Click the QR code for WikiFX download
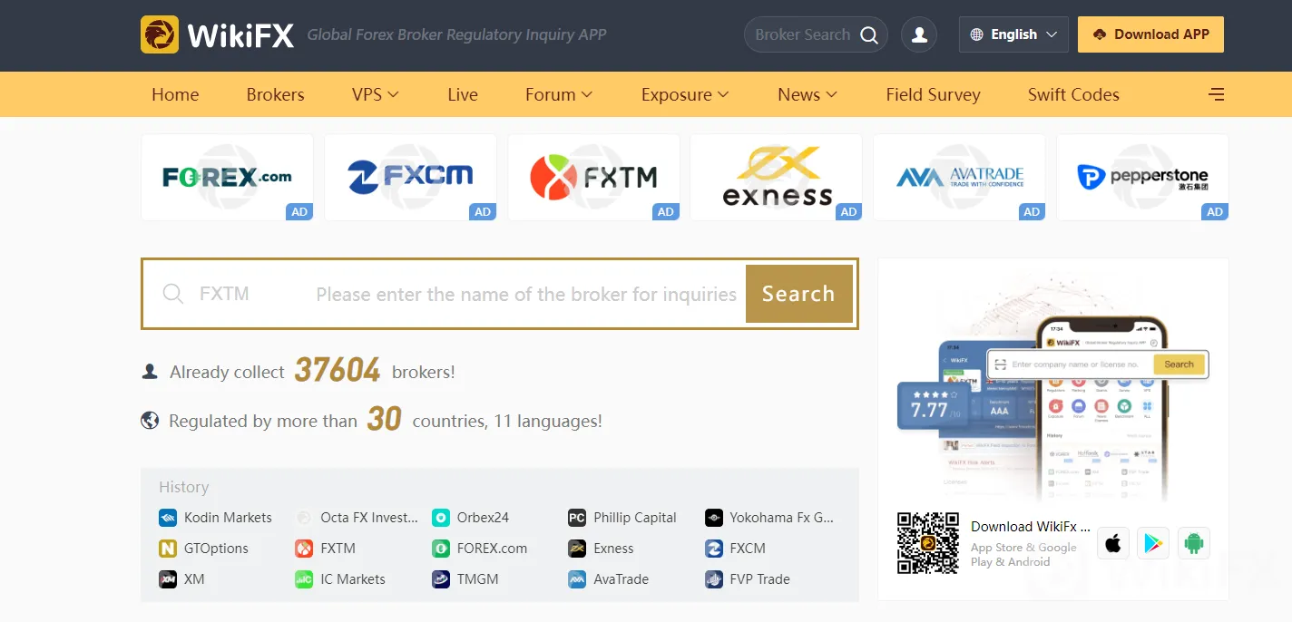 928,543
